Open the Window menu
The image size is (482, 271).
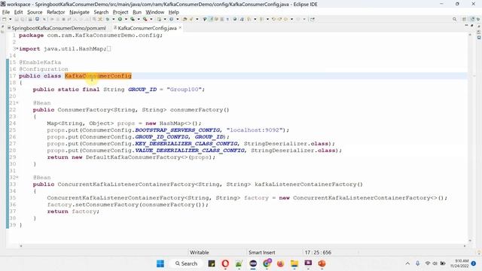click(154, 12)
